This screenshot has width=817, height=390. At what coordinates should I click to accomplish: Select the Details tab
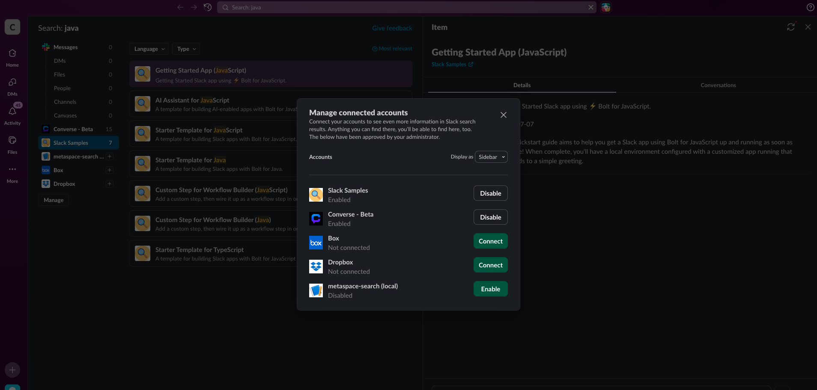point(522,85)
